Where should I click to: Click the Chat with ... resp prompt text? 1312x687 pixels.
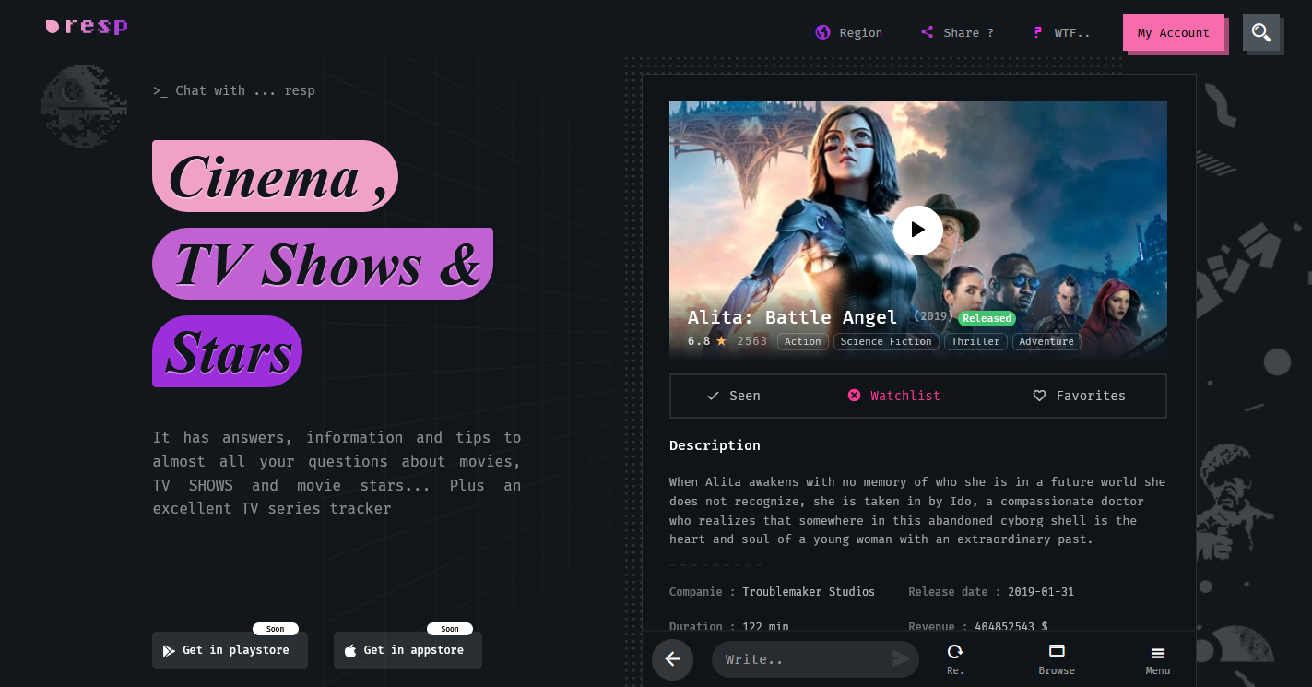[x=234, y=90]
